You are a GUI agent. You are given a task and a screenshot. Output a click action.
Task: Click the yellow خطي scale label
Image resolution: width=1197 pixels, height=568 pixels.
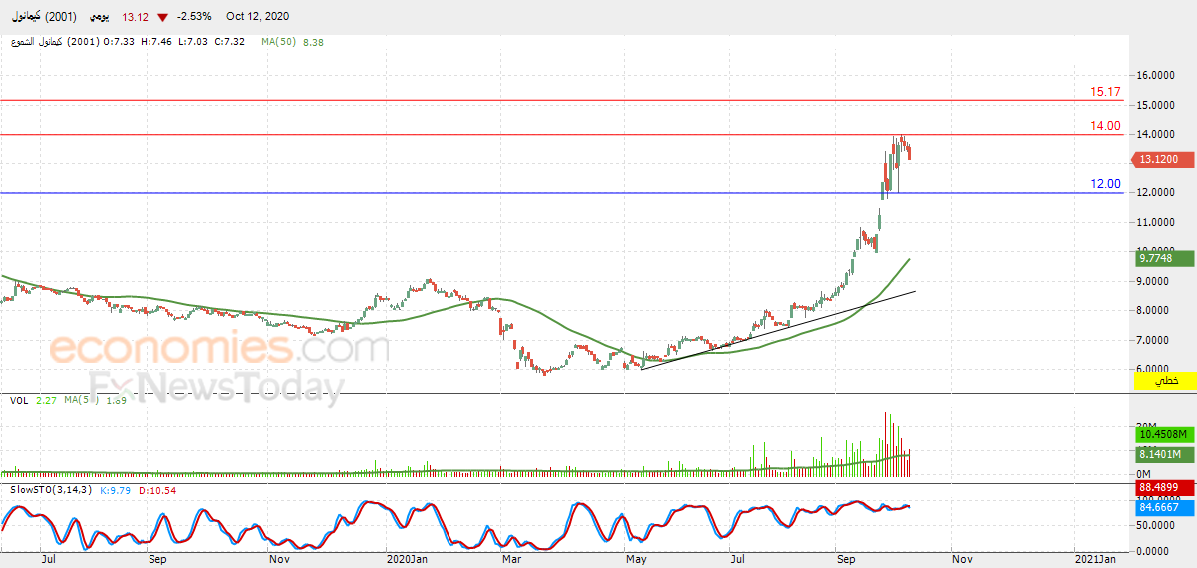pos(1161,380)
